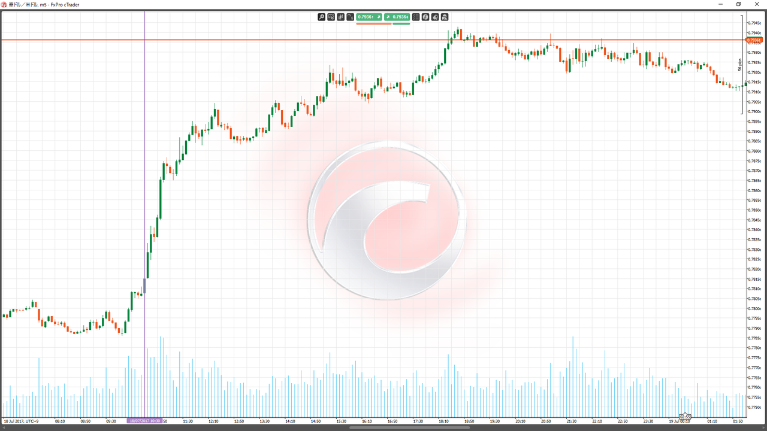
Task: Open the chart zoom magnifier tool
Action: point(321,17)
